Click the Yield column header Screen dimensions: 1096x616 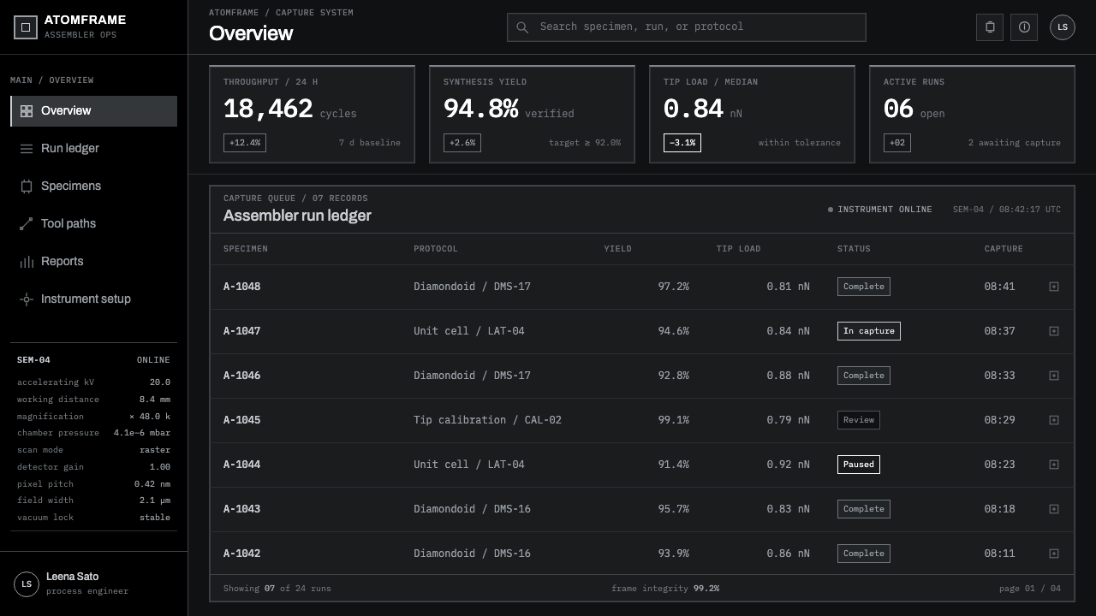[x=617, y=249]
